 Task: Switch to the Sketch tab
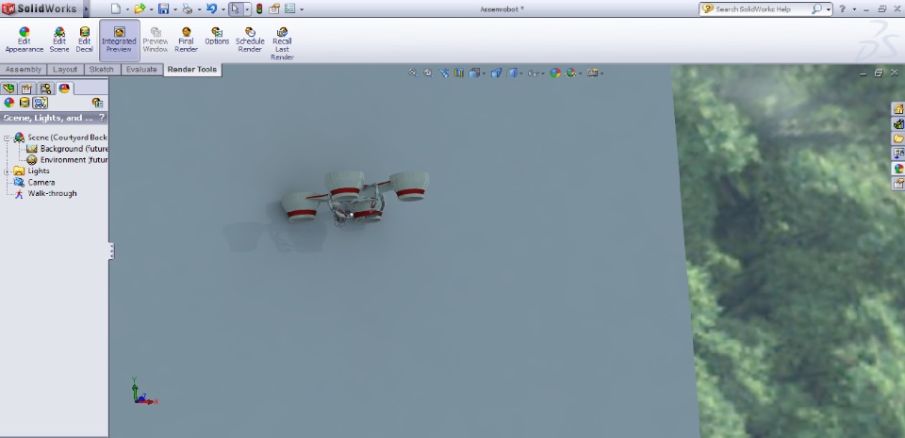tap(102, 69)
